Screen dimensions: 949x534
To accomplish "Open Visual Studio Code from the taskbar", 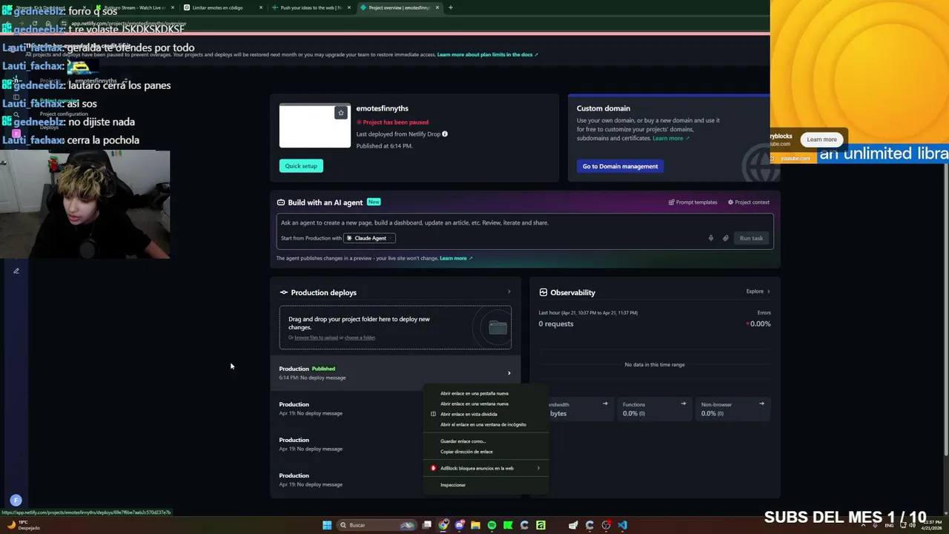I will click(622, 525).
